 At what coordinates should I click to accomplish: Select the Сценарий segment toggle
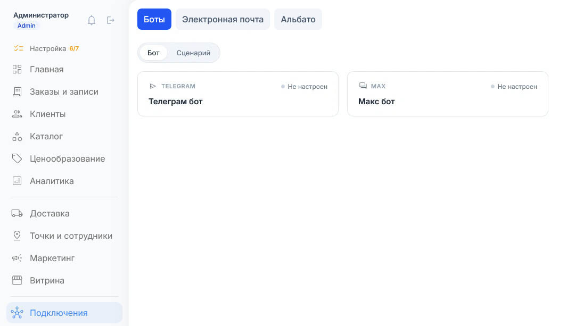coord(193,53)
